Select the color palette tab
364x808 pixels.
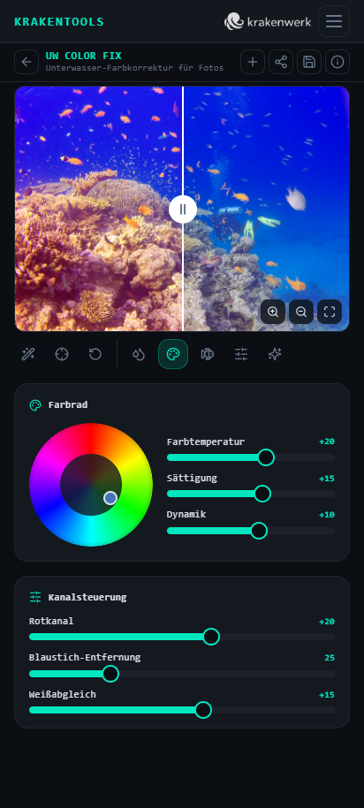(172, 354)
